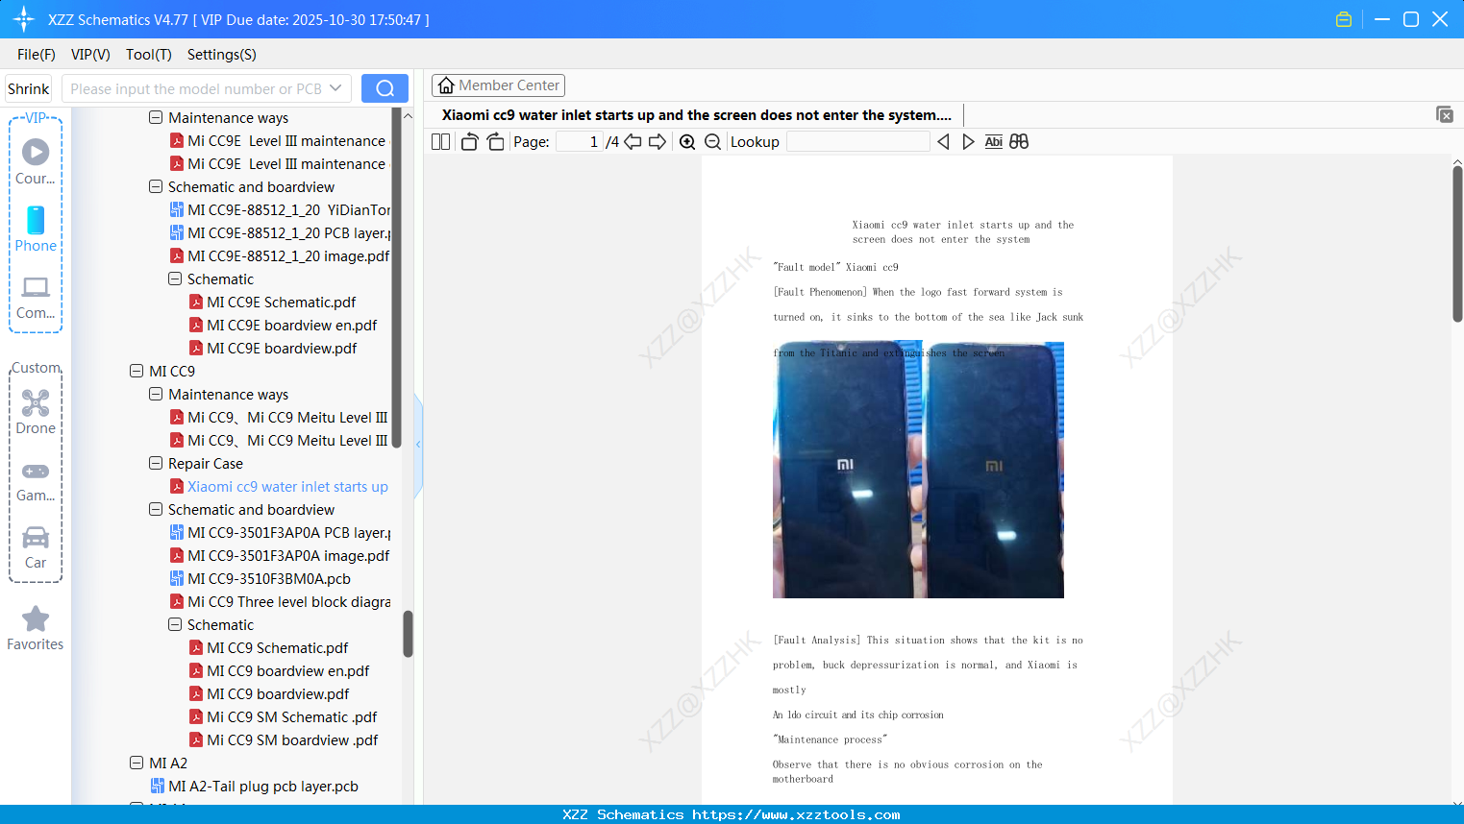This screenshot has height=824, width=1464.
Task: Open the VIP(V) menu
Action: pos(89,55)
